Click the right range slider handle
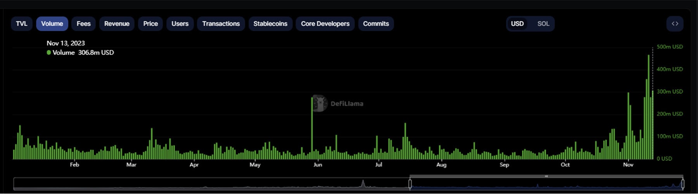This screenshot has height=194, width=698. pyautogui.click(x=683, y=184)
